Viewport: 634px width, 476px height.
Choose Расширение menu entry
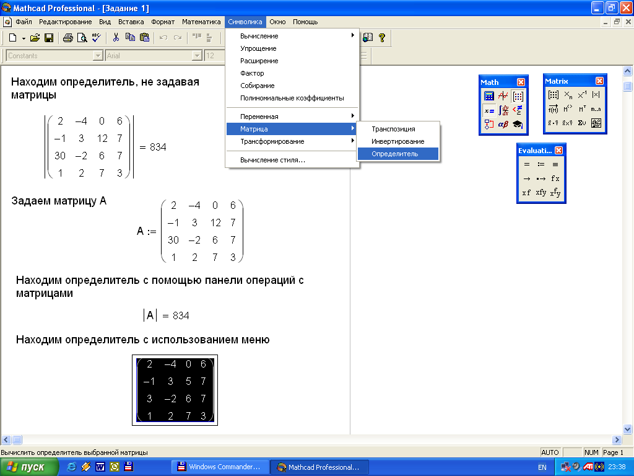pyautogui.click(x=292, y=61)
